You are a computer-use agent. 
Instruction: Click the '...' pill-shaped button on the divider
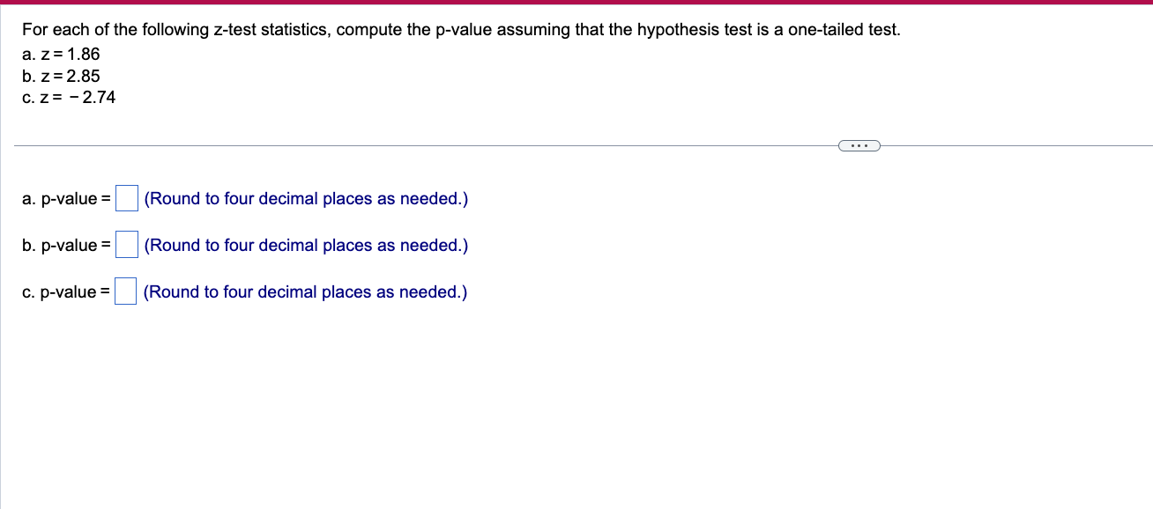(x=859, y=144)
